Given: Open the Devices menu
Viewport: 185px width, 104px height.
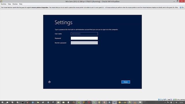Looking at the screenshot, I should point(15,4).
